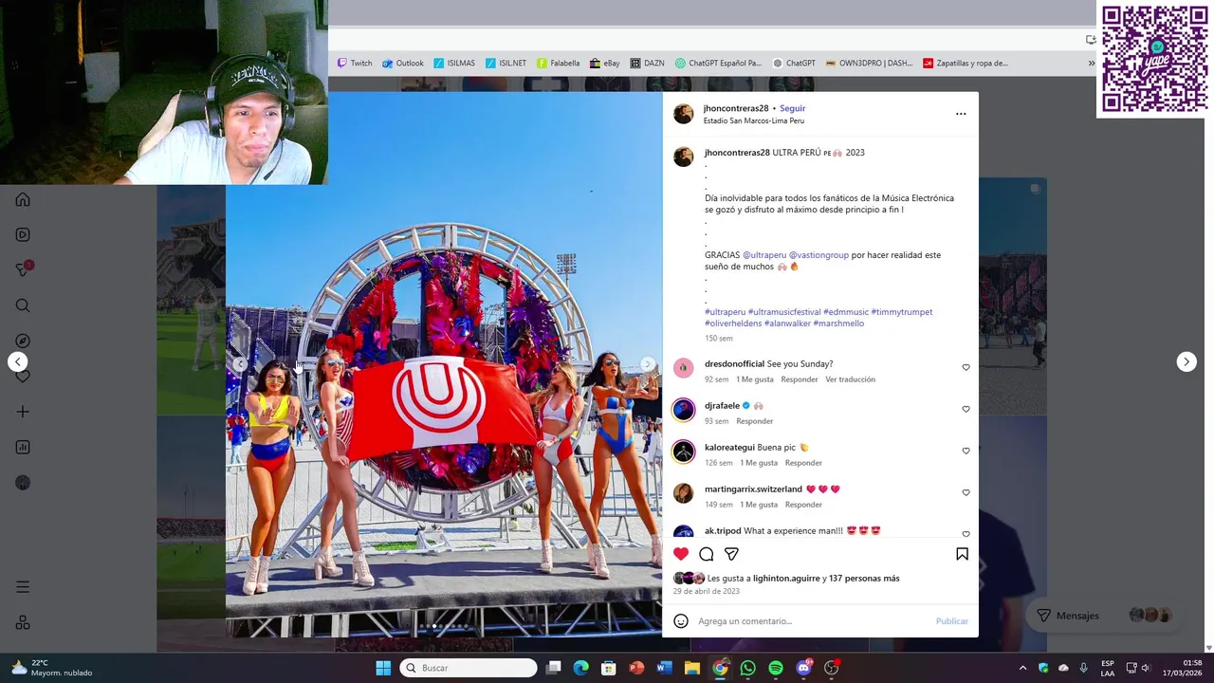The width and height of the screenshot is (1214, 683).
Task: View likes on martingarrix.switzerland comment
Action: (x=759, y=505)
